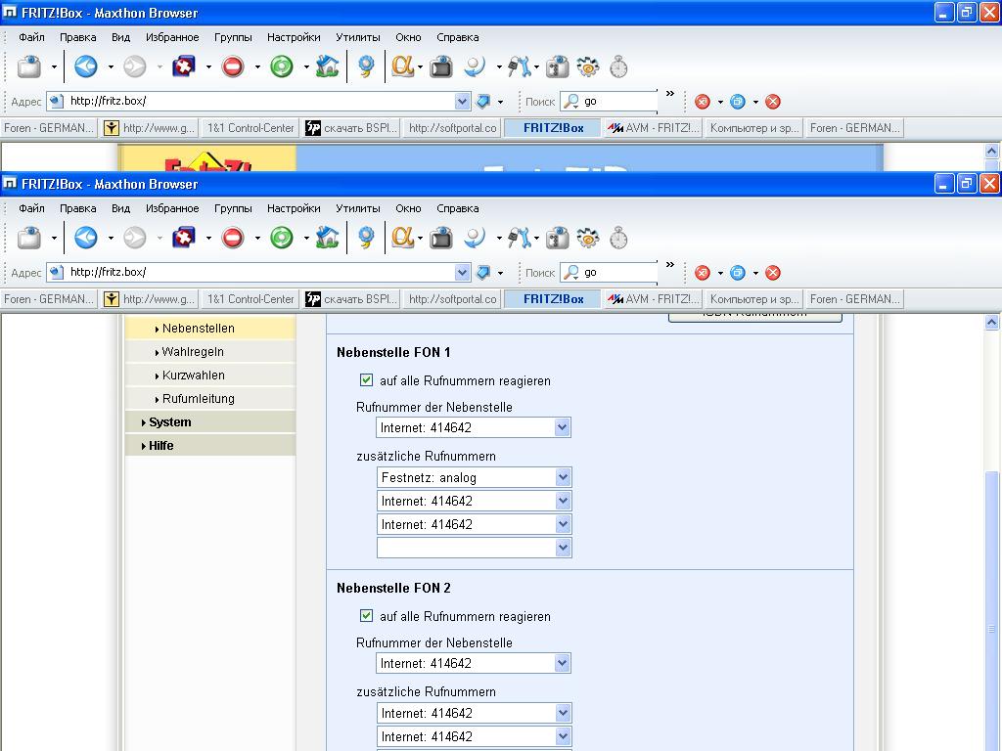Click the stopwatch icon in front window toolbar
The width and height of the screenshot is (1002, 751).
tap(618, 239)
